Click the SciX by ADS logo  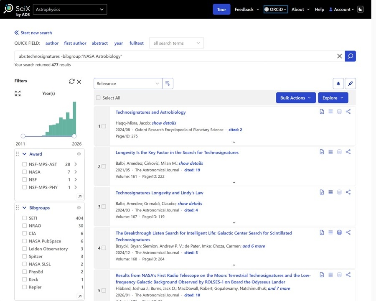pyautogui.click(x=17, y=10)
